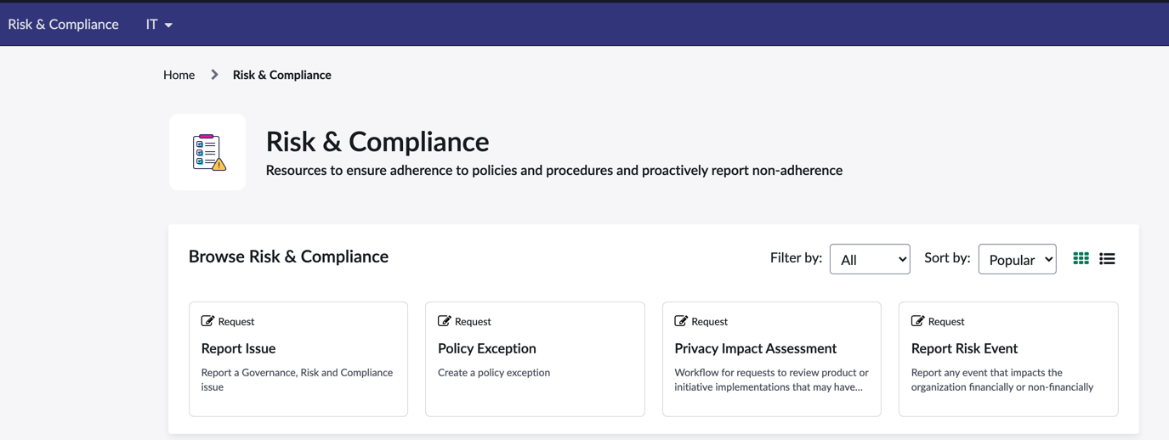Open the Report Risk Event title
Screen dimensions: 1169x440
coord(964,348)
